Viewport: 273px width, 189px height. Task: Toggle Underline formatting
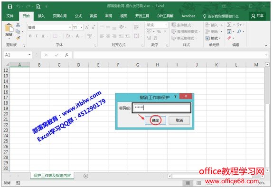pyautogui.click(x=43, y=36)
